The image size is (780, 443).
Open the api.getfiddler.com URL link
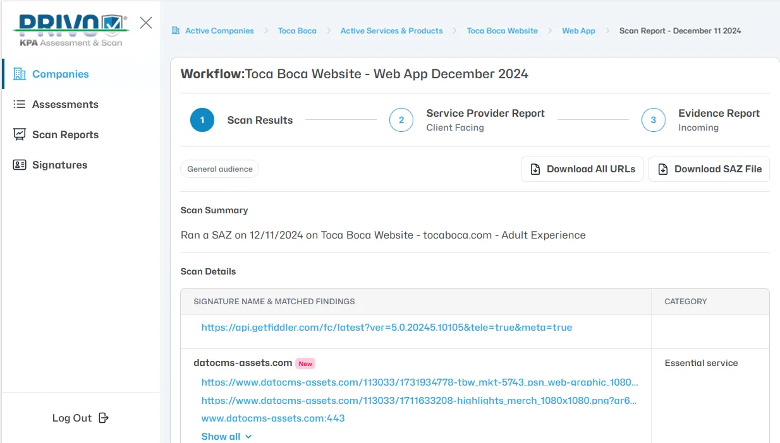pyautogui.click(x=386, y=327)
